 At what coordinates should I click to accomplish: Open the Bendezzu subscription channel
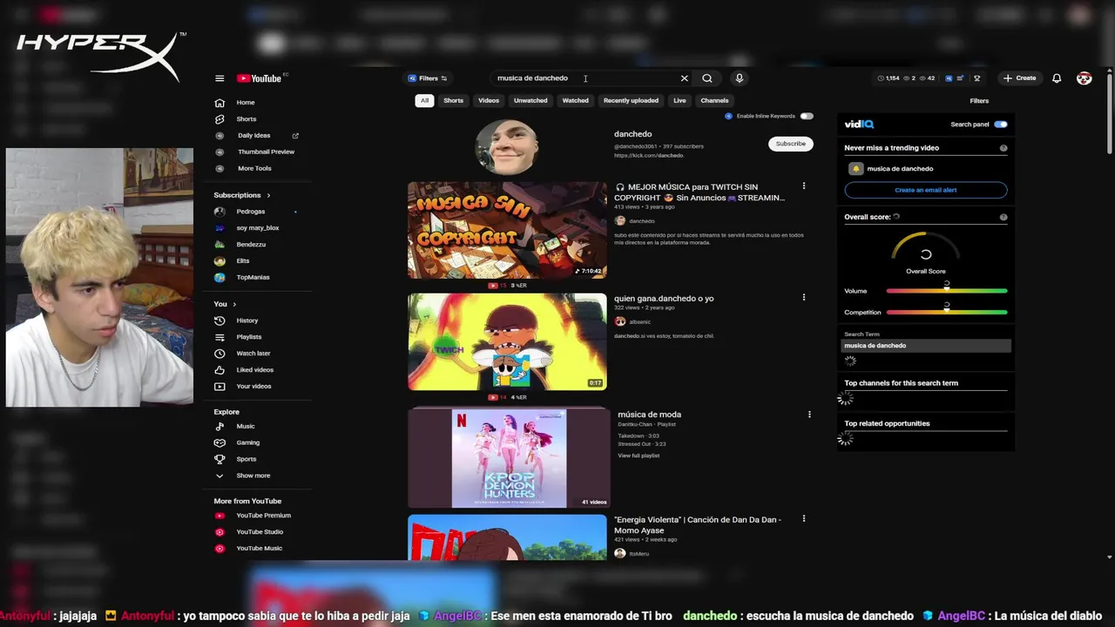pos(251,245)
